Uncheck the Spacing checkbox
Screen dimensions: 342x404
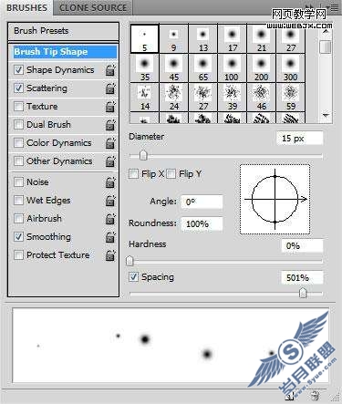point(133,277)
